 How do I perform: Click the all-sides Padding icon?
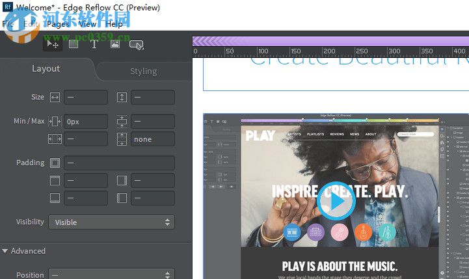tap(55, 163)
